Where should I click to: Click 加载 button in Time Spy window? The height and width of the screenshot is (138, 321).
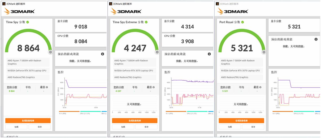click(16, 127)
